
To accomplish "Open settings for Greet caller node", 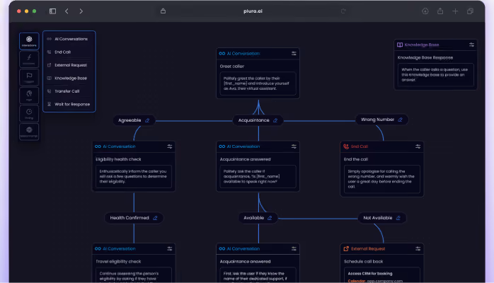I will click(x=294, y=54).
